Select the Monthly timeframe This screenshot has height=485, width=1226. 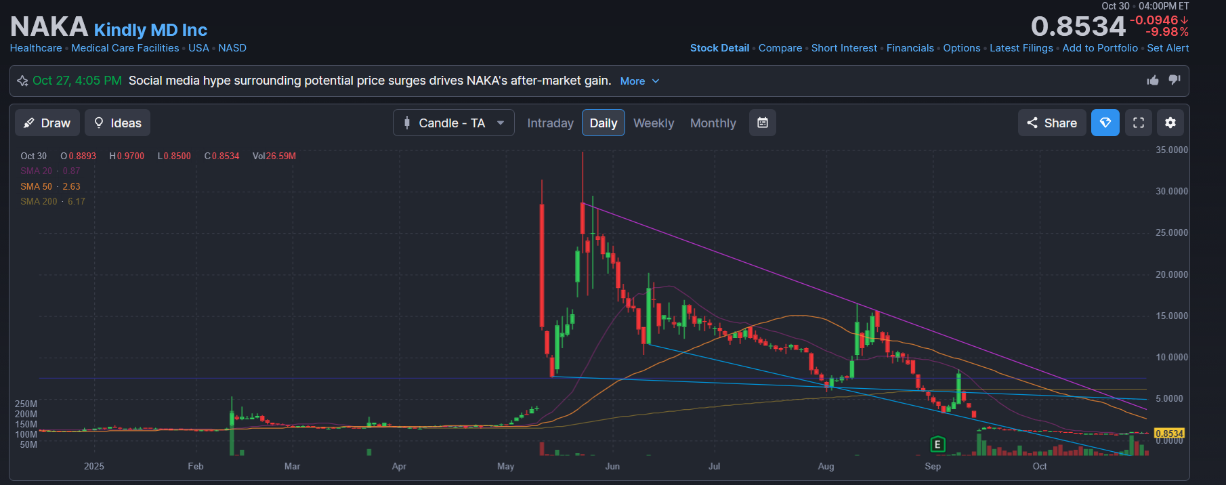(x=713, y=123)
